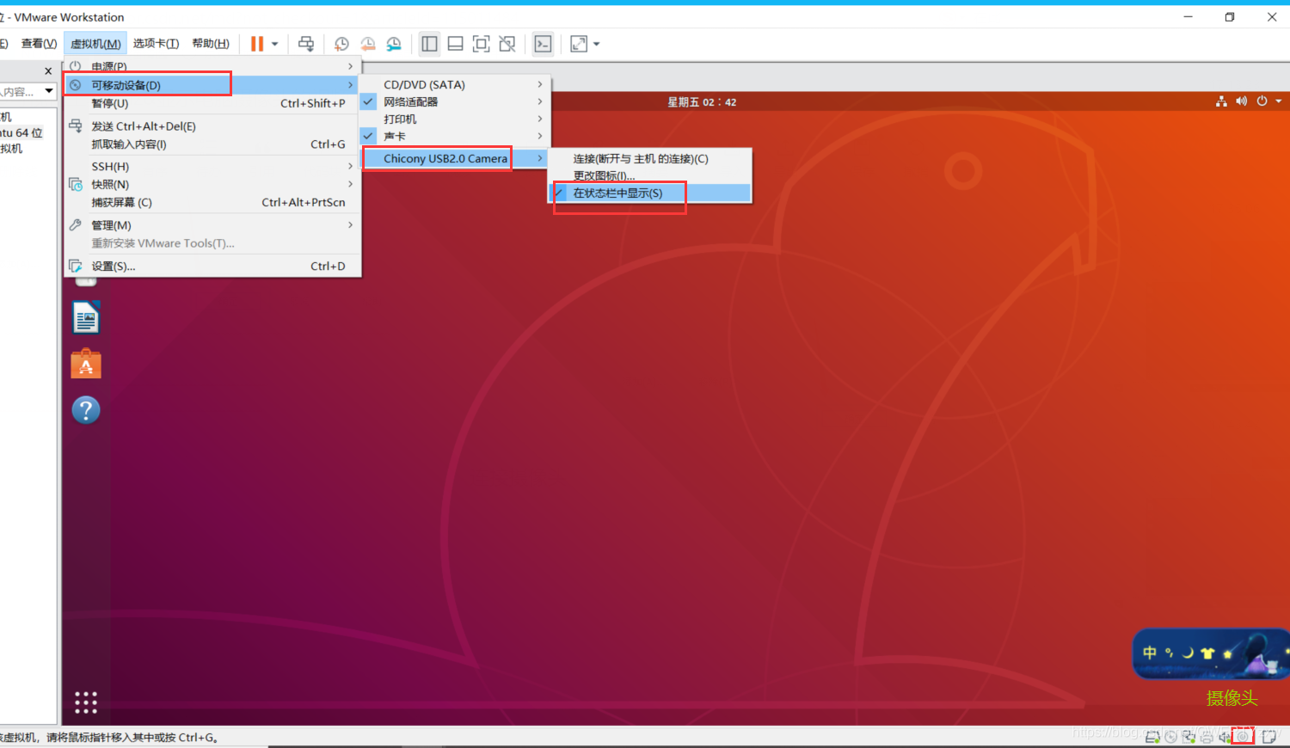This screenshot has width=1290, height=748.
Task: Open the Ubuntu system menu dropdown arrow
Action: click(x=1279, y=101)
